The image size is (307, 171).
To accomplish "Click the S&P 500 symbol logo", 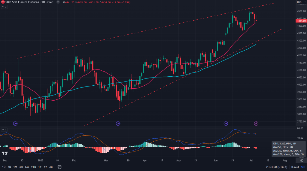I will 2,2.
